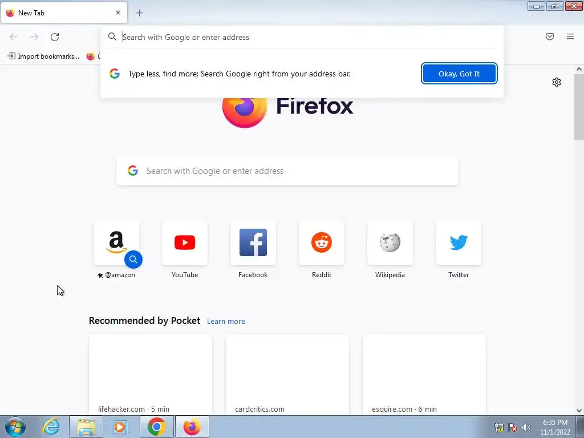Open new tab page settings gear
The image size is (584, 438).
(557, 82)
